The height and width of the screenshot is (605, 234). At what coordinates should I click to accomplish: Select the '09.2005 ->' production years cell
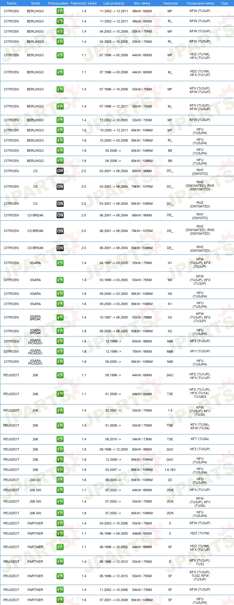coord(113,362)
